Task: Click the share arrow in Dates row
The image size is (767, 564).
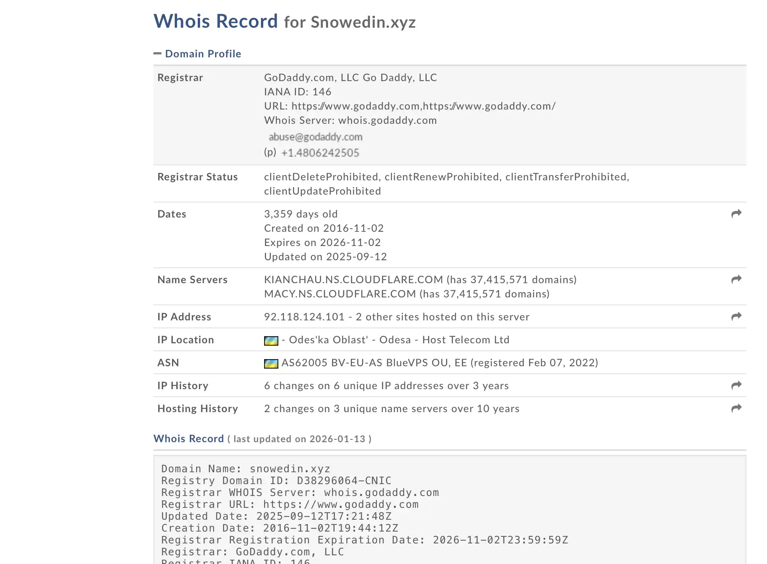Action: [736, 214]
